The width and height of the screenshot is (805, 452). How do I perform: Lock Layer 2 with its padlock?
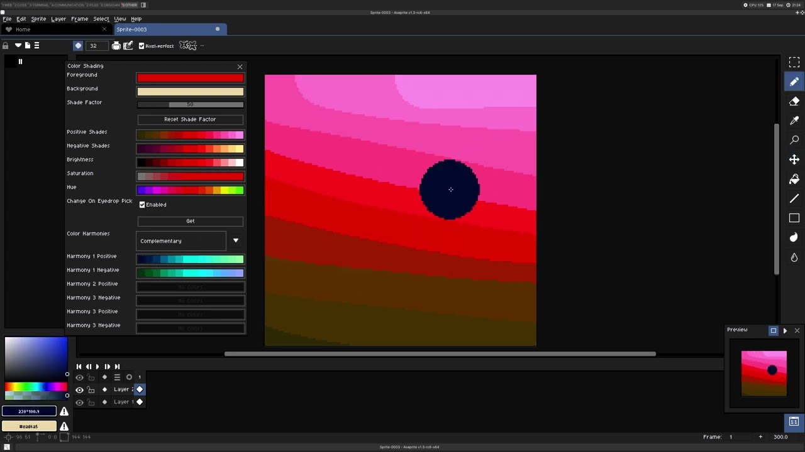pyautogui.click(x=91, y=389)
